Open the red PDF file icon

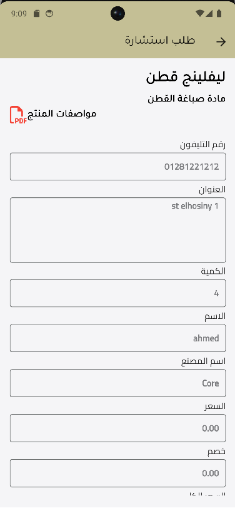pos(18,115)
